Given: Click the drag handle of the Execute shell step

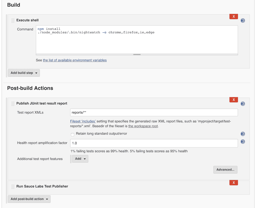Looking at the screenshot, I should click(12, 20).
